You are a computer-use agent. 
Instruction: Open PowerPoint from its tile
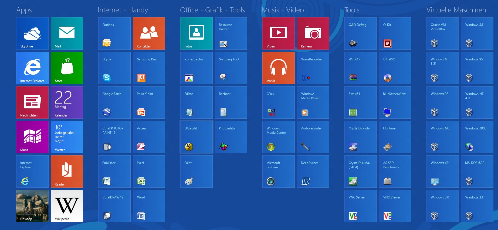point(149,102)
